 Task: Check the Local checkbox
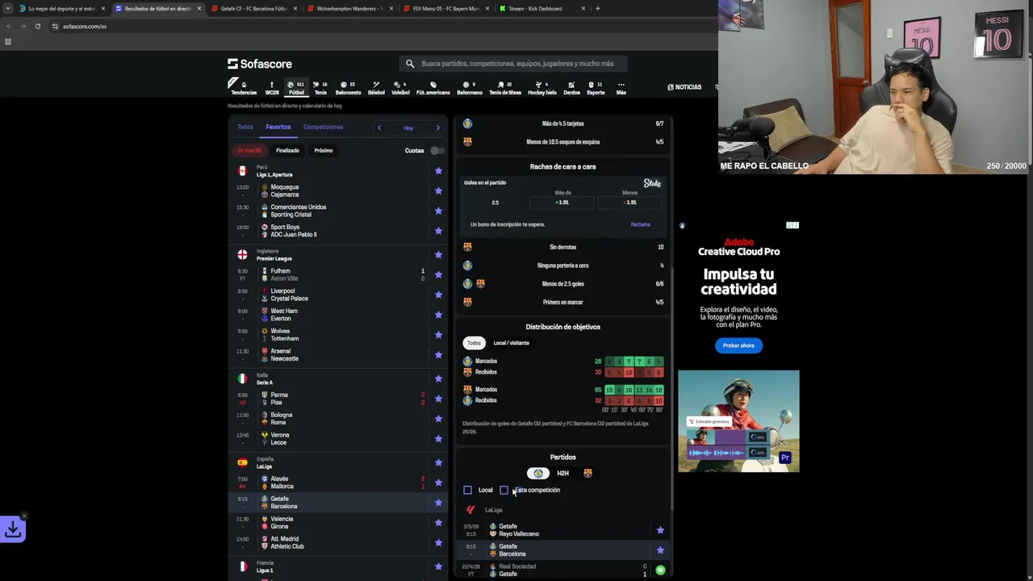click(x=467, y=490)
